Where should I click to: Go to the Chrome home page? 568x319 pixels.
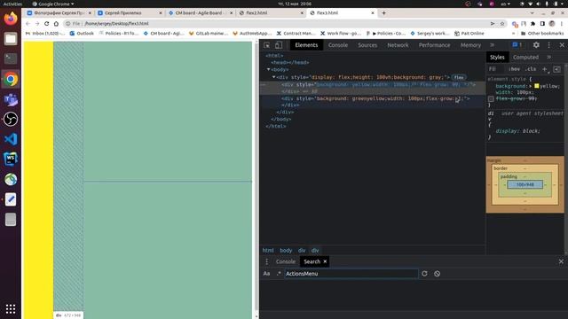click(56, 24)
